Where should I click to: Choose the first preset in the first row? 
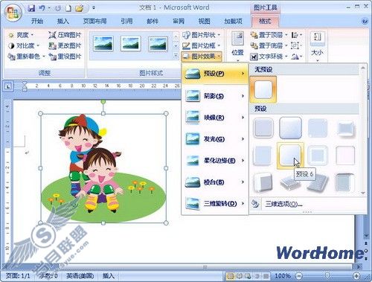[263, 128]
